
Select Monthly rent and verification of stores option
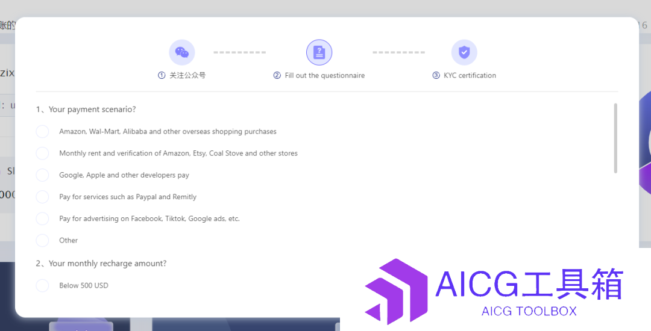pyautogui.click(x=42, y=153)
